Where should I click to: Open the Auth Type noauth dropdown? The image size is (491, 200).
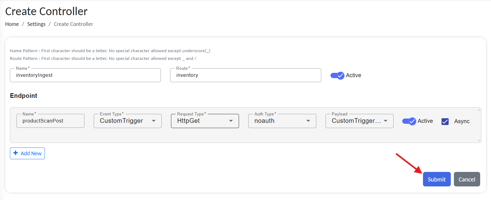[x=282, y=121]
